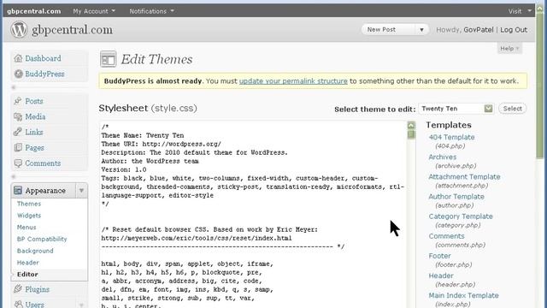
Task: Open the Visit dropdown in admin bar
Action: (520, 11)
